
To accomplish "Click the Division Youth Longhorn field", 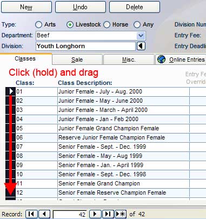I will (x=85, y=46).
